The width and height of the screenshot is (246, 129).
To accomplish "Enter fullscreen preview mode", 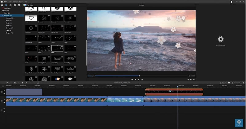I will (x=194, y=79).
